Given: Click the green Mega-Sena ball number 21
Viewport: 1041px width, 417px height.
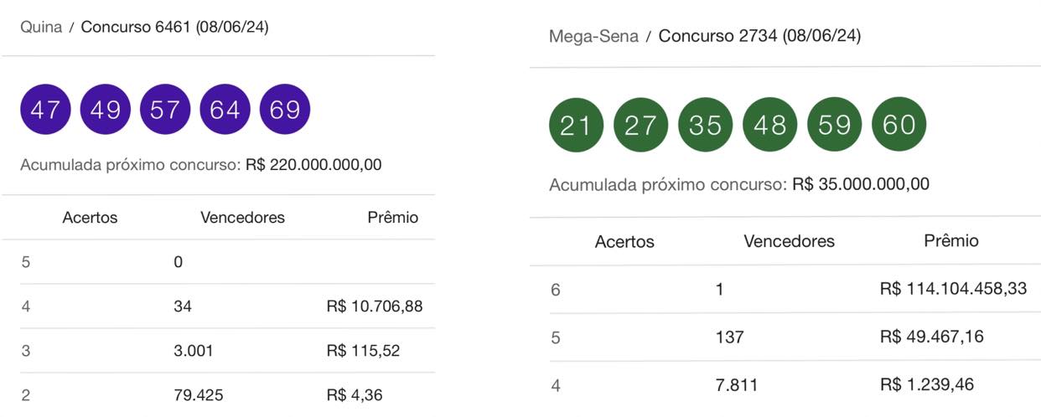Looking at the screenshot, I should click(576, 125).
